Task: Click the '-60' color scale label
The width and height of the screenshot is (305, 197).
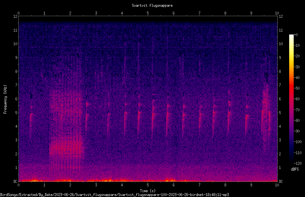Action: (297, 99)
